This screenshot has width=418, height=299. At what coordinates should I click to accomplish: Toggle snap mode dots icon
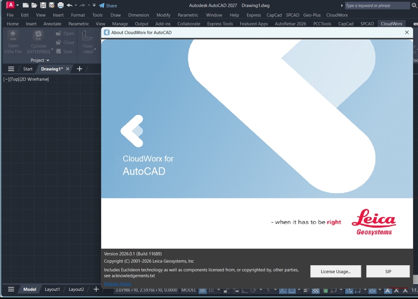[212, 290]
